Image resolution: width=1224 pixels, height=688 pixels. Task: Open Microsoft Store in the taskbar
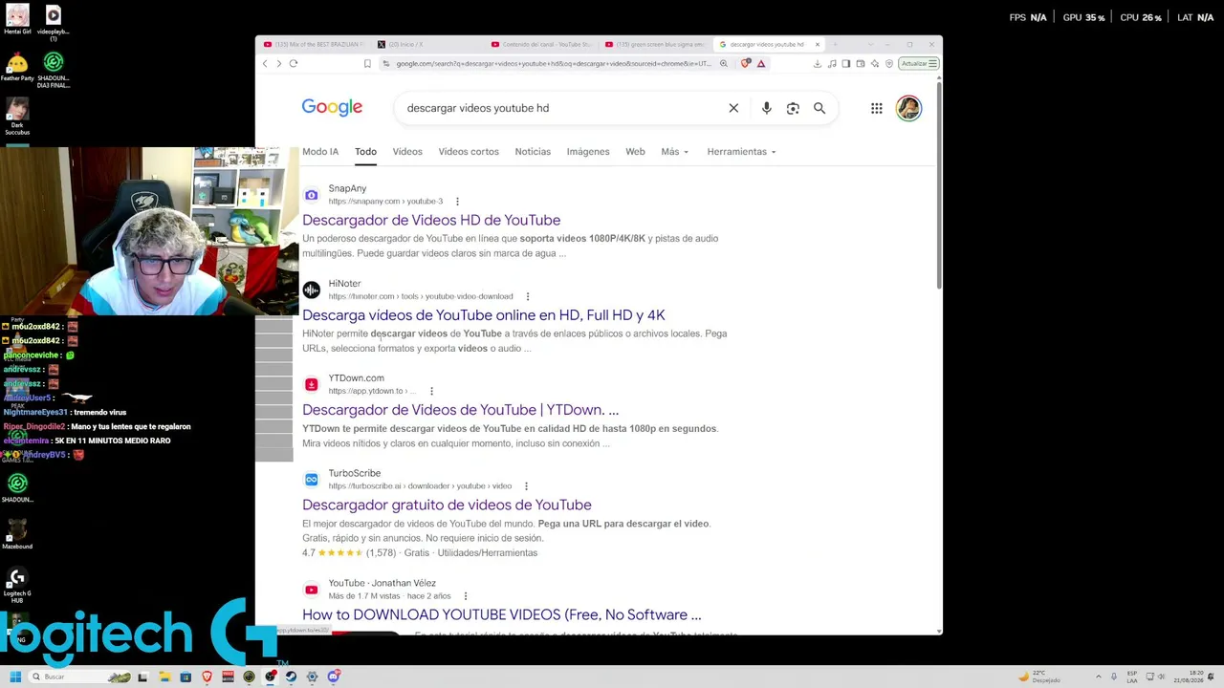[x=186, y=677]
